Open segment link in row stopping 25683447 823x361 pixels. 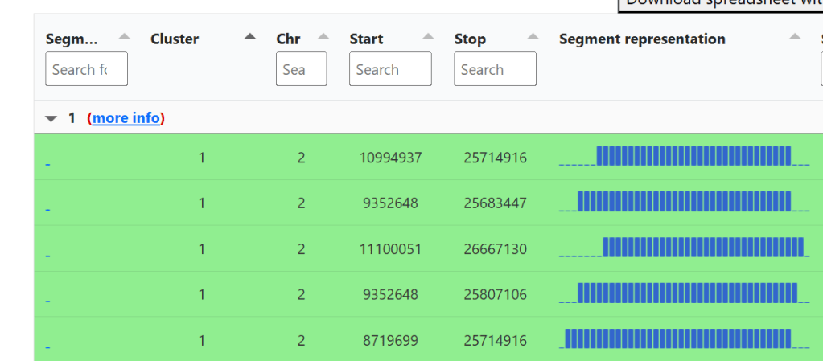pyautogui.click(x=48, y=210)
